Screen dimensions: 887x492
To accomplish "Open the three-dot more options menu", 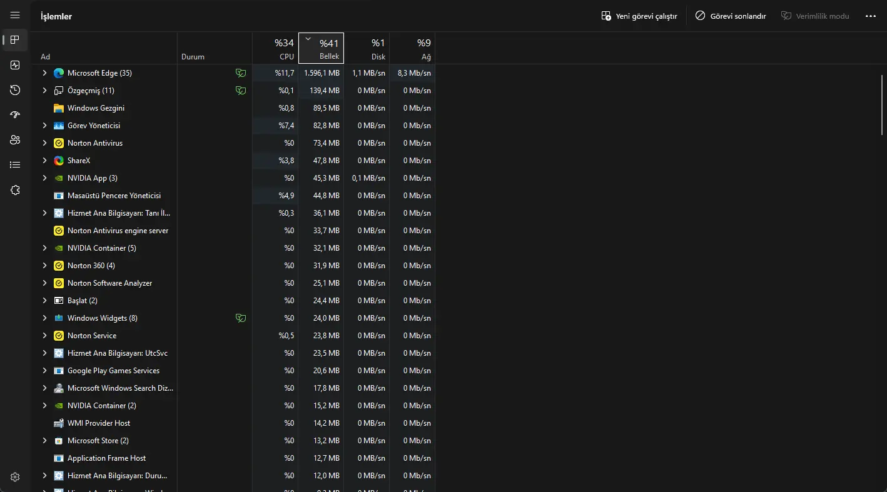I will (871, 16).
